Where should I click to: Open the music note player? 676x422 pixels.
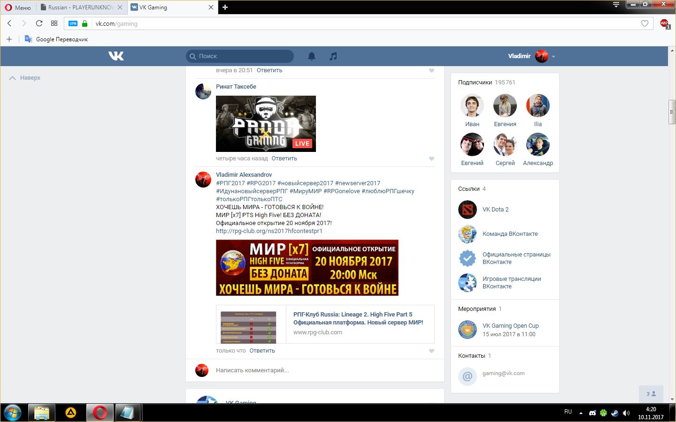pos(333,56)
